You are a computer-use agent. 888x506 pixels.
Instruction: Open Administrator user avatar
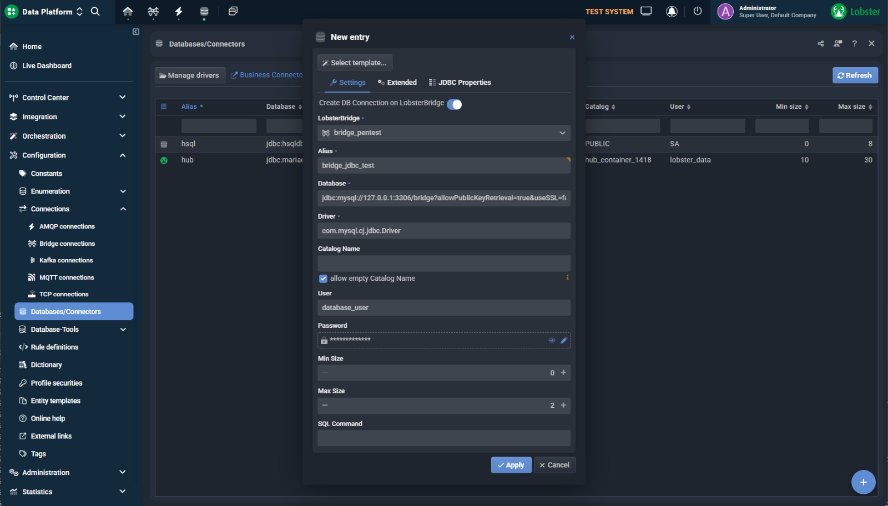tap(725, 12)
